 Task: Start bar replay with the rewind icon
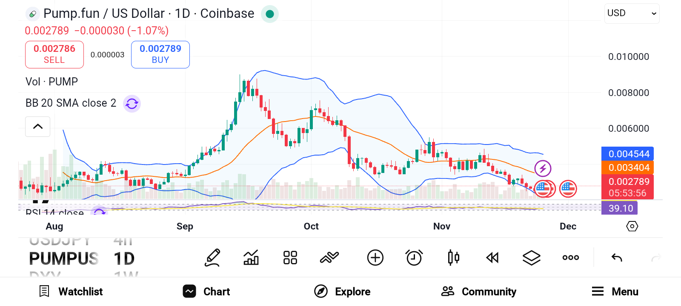click(492, 257)
